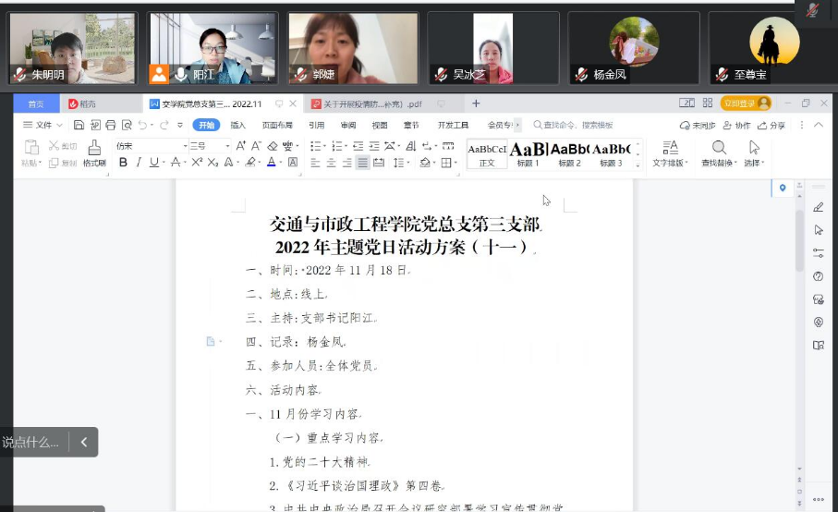838x512 pixels.
Task: Select the Format Painter (格式刷) tool
Action: (x=94, y=153)
